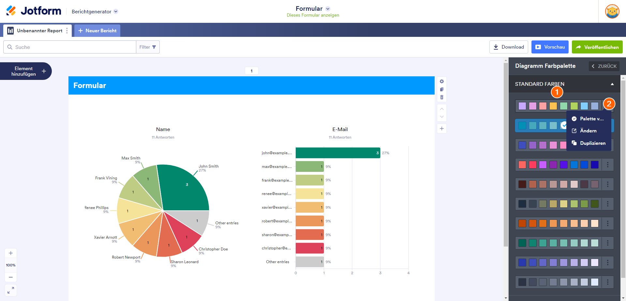Select Duplizieren in the palette menu
Viewport: 626px width, 301px height.
(x=592, y=143)
